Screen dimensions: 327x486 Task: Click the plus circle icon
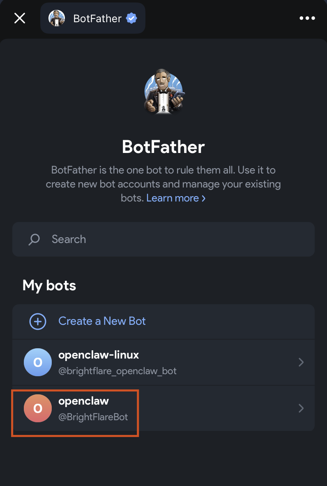point(38,321)
